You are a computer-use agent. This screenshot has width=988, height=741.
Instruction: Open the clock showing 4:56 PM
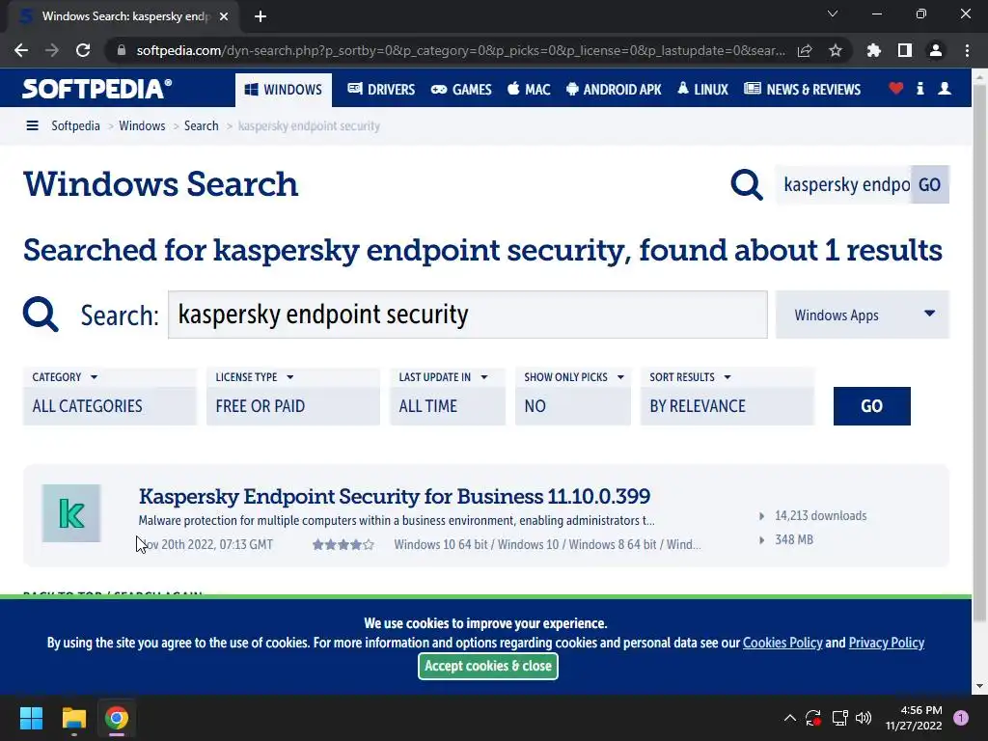click(914, 718)
